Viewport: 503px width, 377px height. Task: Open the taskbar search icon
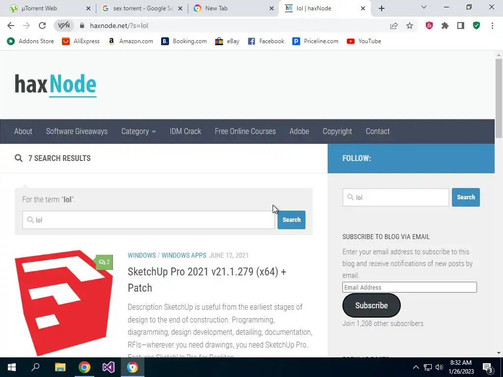35,367
